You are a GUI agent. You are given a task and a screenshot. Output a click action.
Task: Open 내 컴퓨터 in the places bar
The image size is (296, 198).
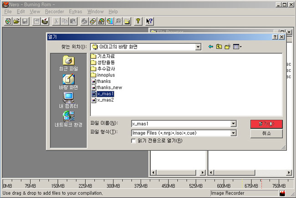pyautogui.click(x=68, y=100)
